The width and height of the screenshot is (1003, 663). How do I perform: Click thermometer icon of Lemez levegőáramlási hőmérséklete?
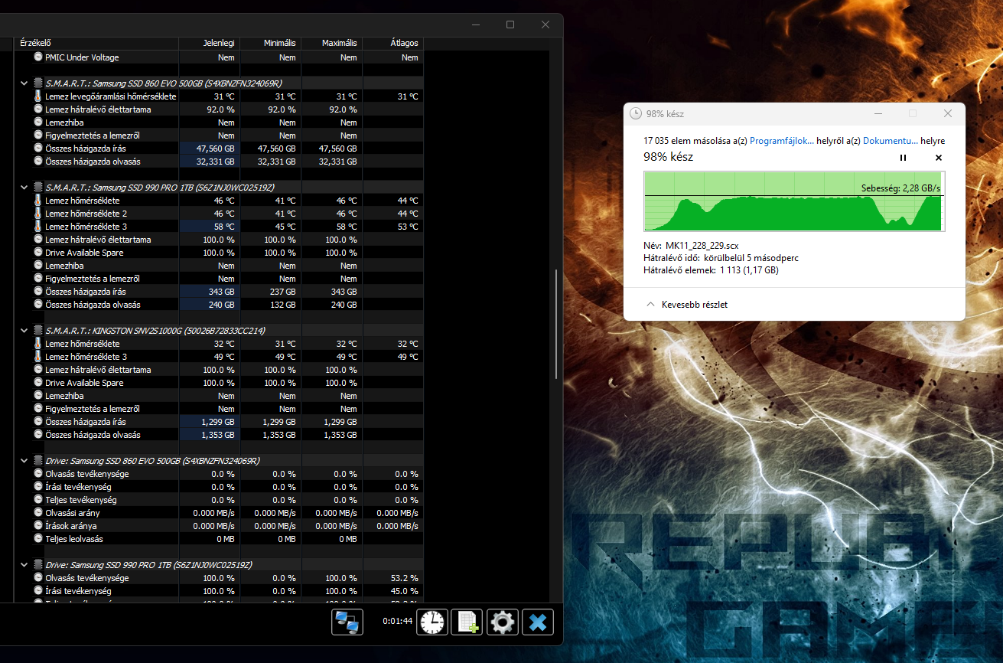coord(39,96)
